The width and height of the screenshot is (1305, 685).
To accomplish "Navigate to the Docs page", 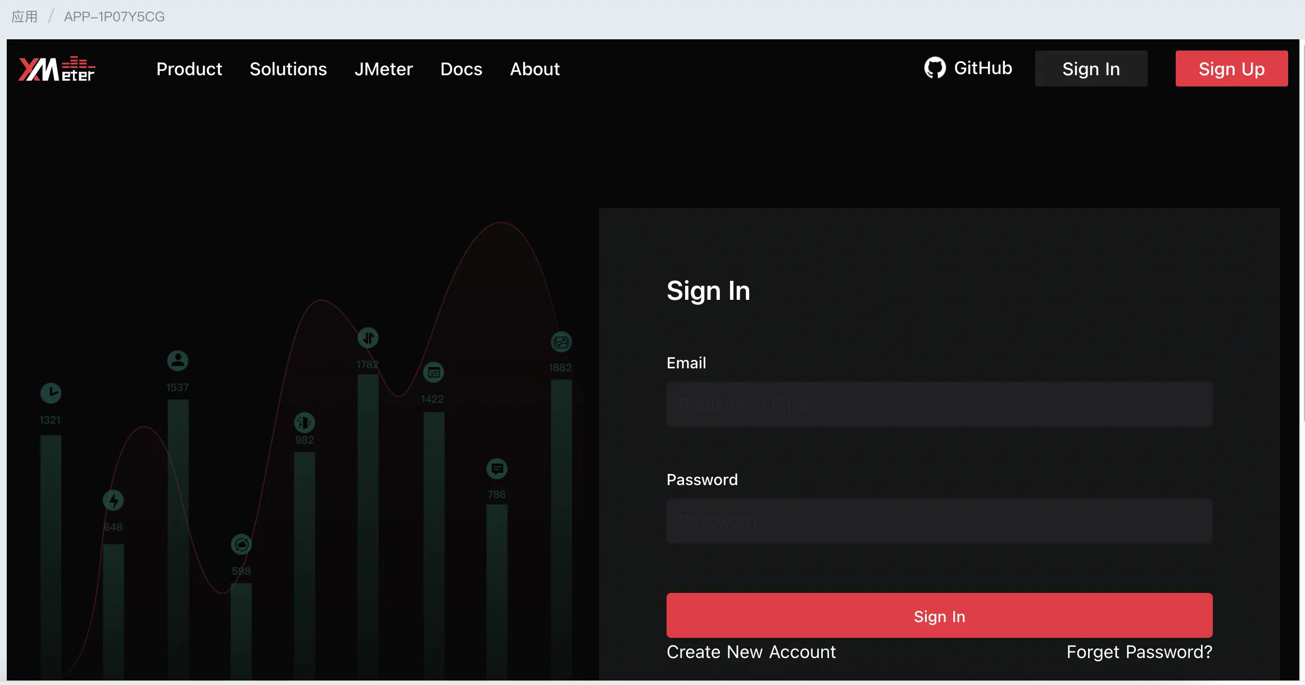I will point(461,68).
